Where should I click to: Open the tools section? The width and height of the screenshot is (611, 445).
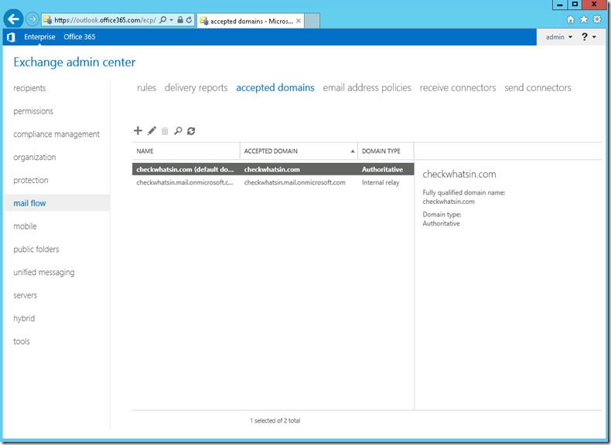(22, 341)
